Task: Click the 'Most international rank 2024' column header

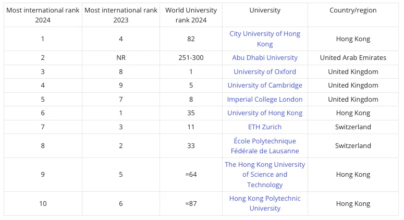Action: (43, 15)
